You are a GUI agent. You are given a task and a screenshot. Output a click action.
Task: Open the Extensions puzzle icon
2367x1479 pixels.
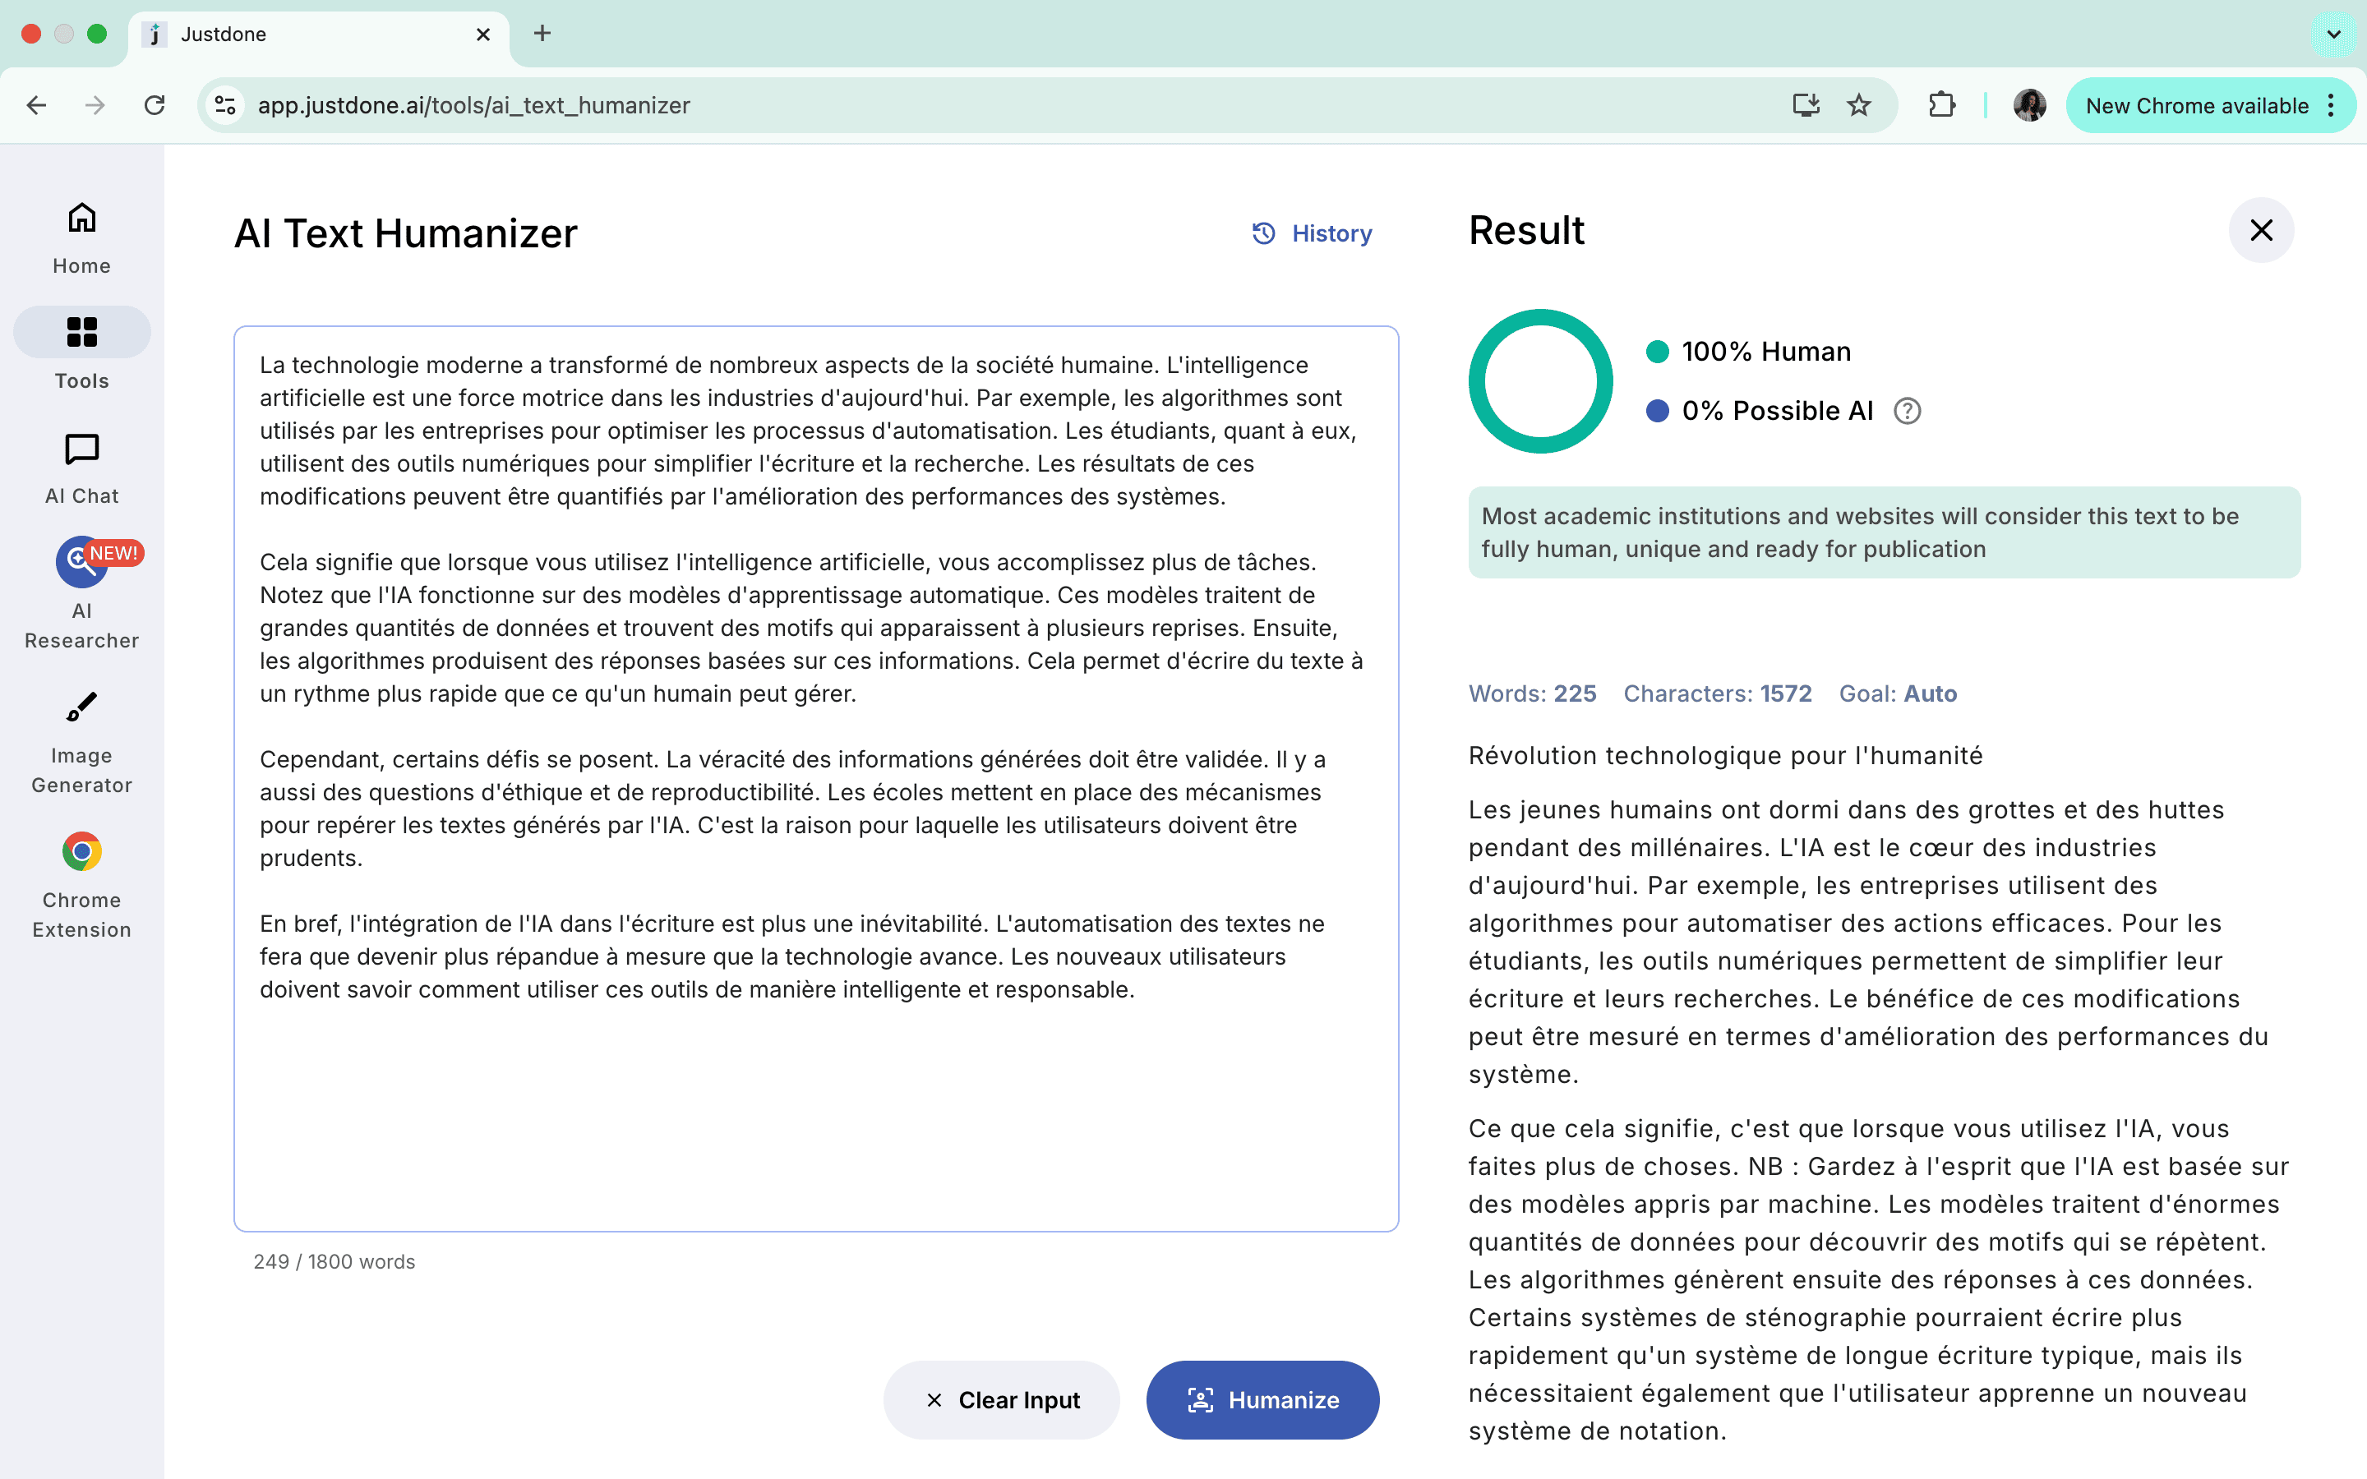pos(1943,104)
